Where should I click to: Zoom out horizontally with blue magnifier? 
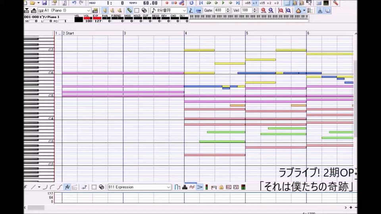pyautogui.click(x=271, y=10)
